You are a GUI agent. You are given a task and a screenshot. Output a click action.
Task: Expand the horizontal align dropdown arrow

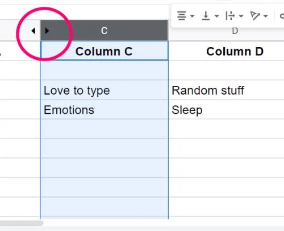click(x=192, y=16)
